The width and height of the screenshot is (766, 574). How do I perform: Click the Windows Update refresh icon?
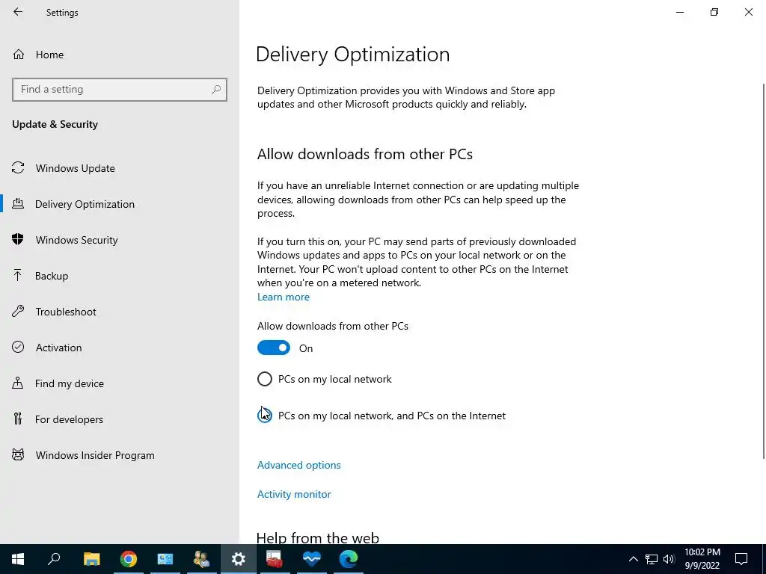[18, 168]
